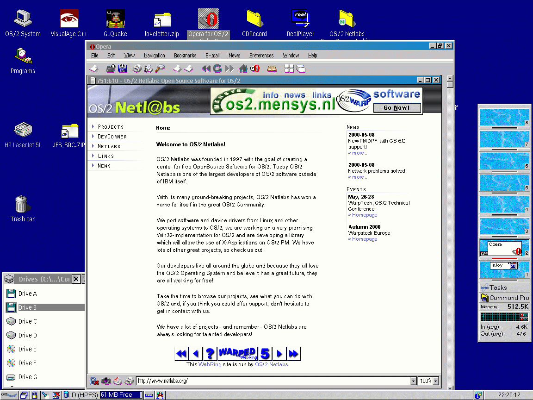This screenshot has height=400, width=533.
Task: Click the Print preview icon
Action: [148, 69]
